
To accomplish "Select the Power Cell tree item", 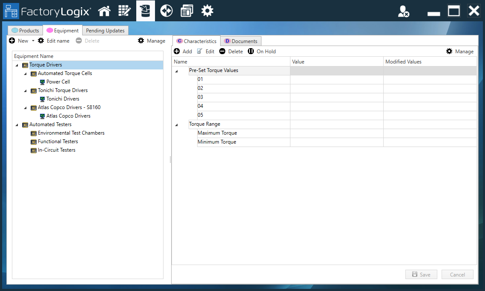I will (x=58, y=82).
